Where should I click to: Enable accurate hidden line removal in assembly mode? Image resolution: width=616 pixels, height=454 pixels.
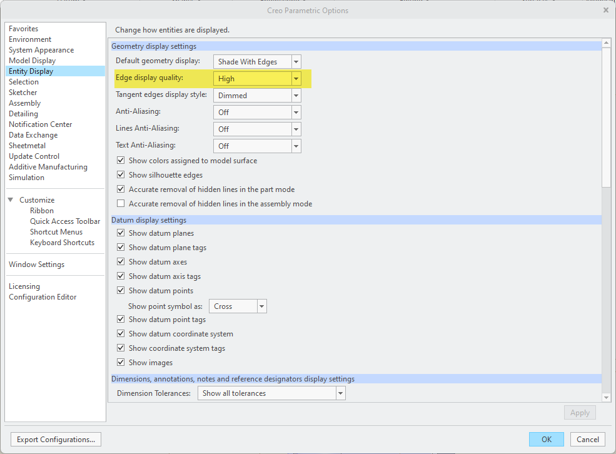tap(121, 204)
